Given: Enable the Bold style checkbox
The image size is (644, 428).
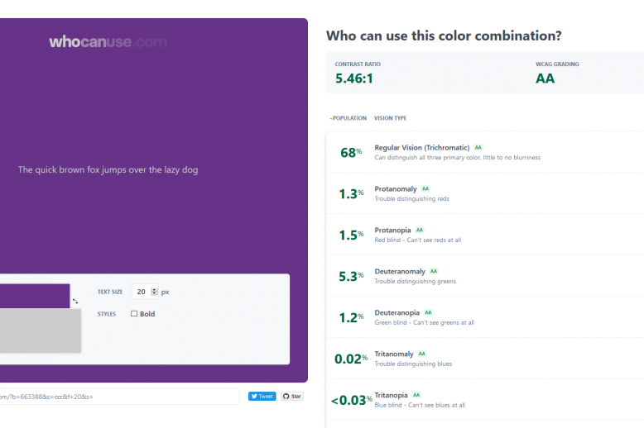Looking at the screenshot, I should 134,314.
